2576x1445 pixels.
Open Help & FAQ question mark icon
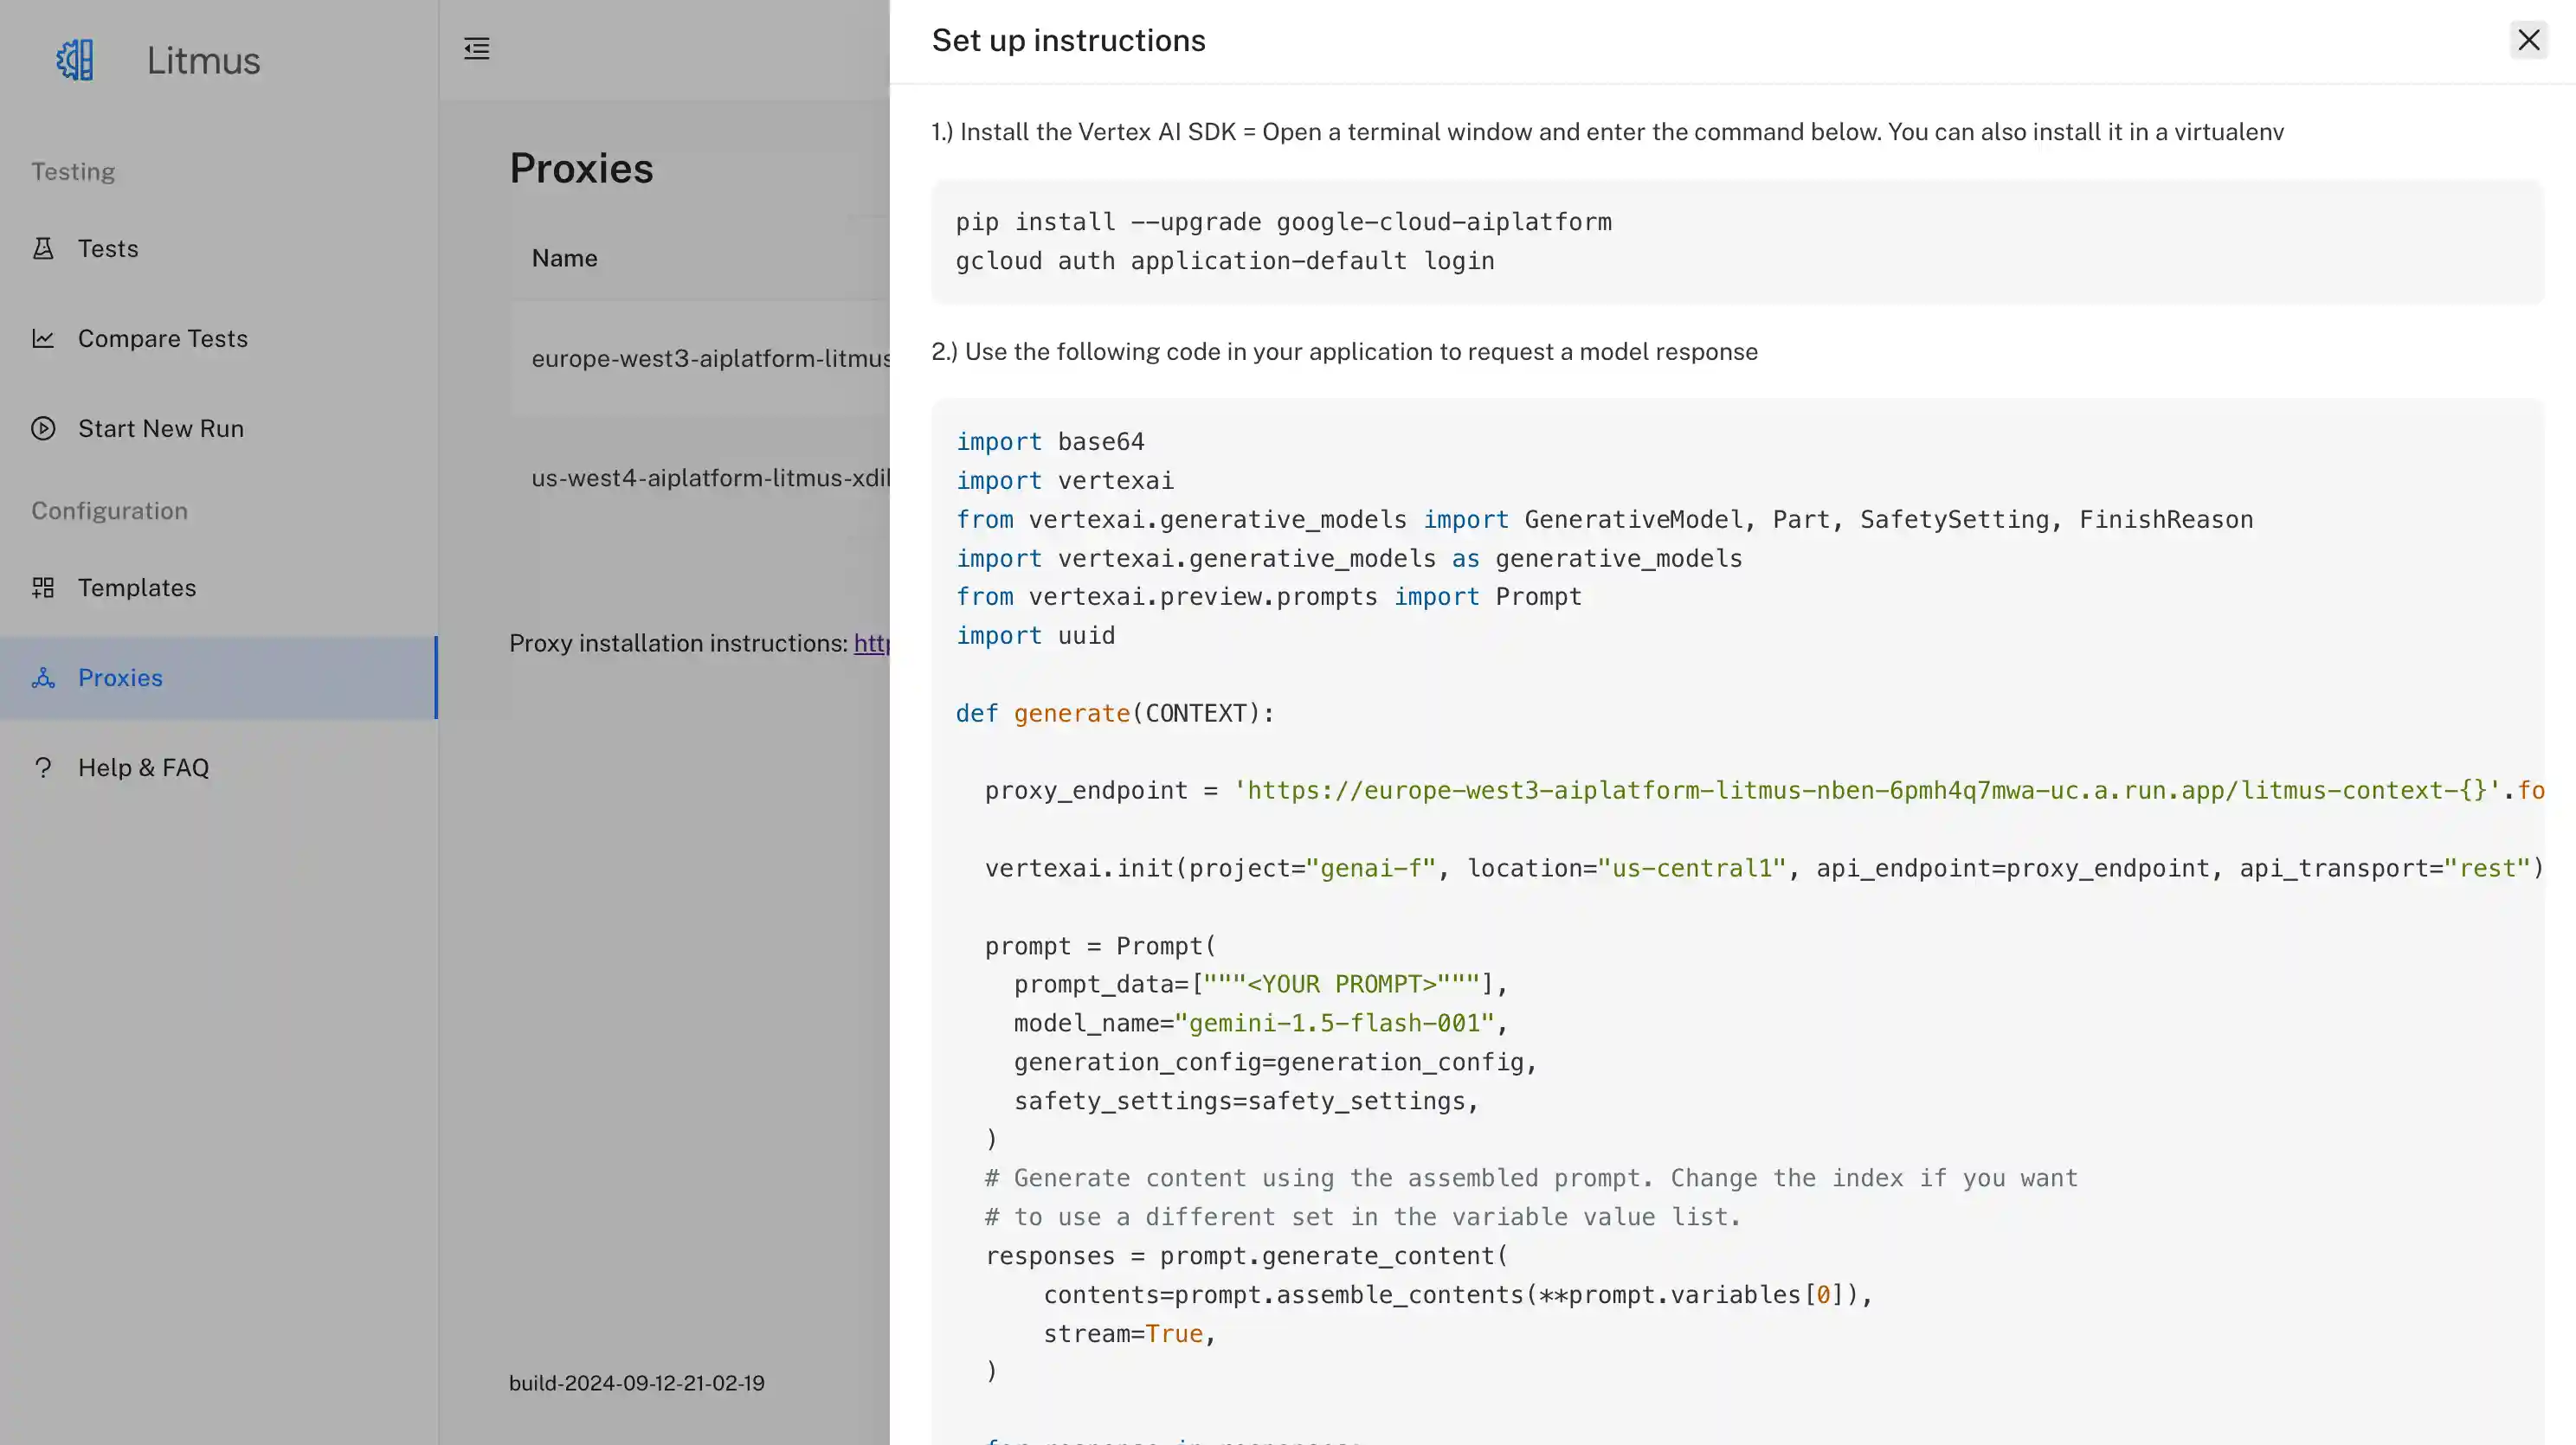[x=43, y=767]
